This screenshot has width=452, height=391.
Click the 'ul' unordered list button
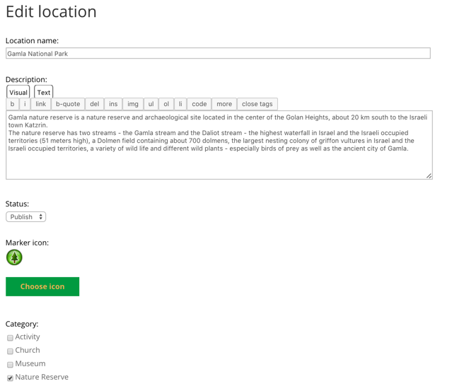151,104
